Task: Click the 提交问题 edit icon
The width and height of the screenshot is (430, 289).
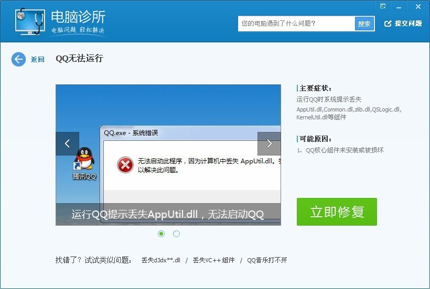Action: 388,24
